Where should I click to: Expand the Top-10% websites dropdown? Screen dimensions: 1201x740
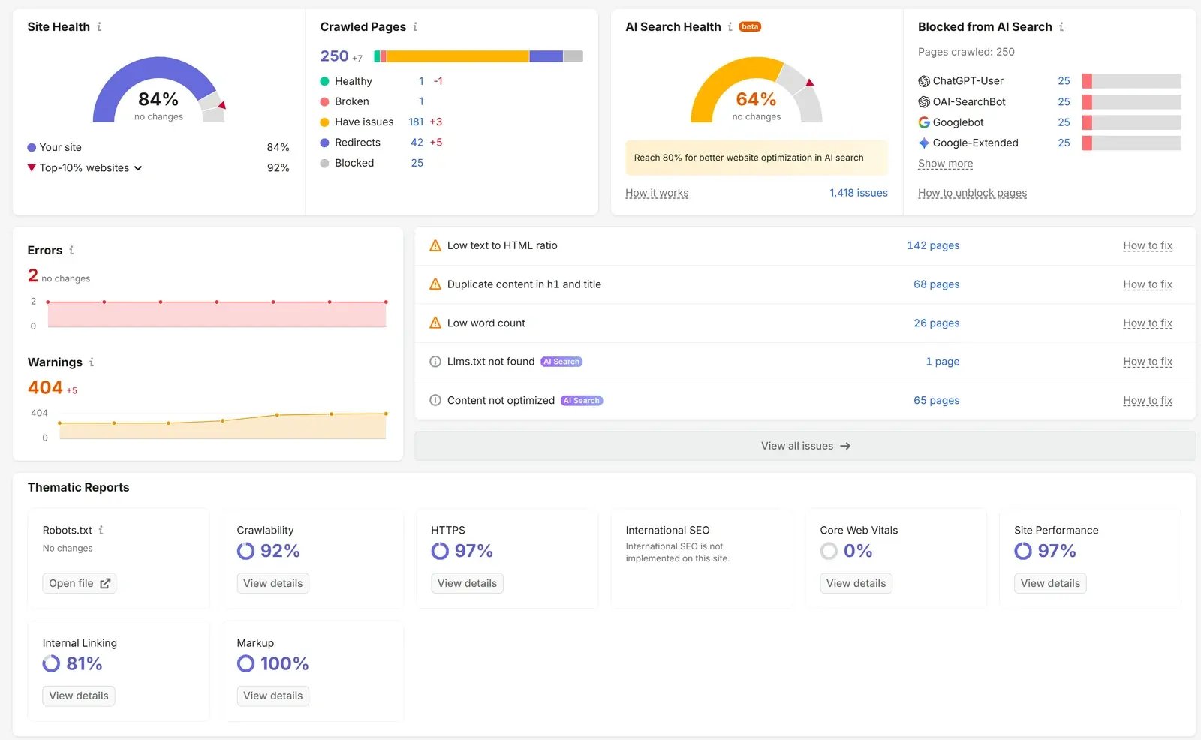pyautogui.click(x=138, y=168)
